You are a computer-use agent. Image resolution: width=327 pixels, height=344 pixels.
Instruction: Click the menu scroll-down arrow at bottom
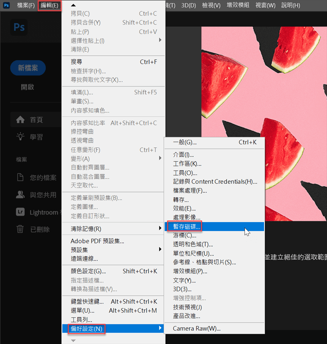pos(74,340)
